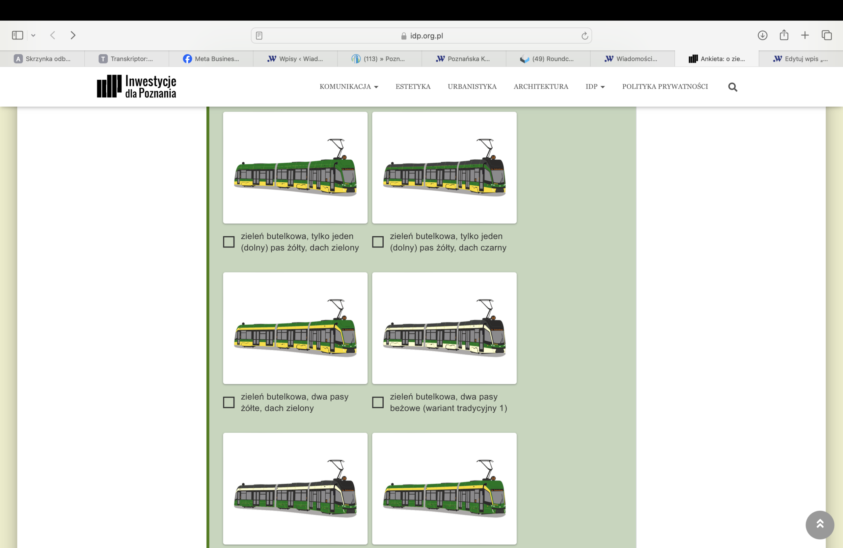Click label 'zieleń butelkowa, dwa pasy żółte, dach zielony'

pyautogui.click(x=295, y=403)
